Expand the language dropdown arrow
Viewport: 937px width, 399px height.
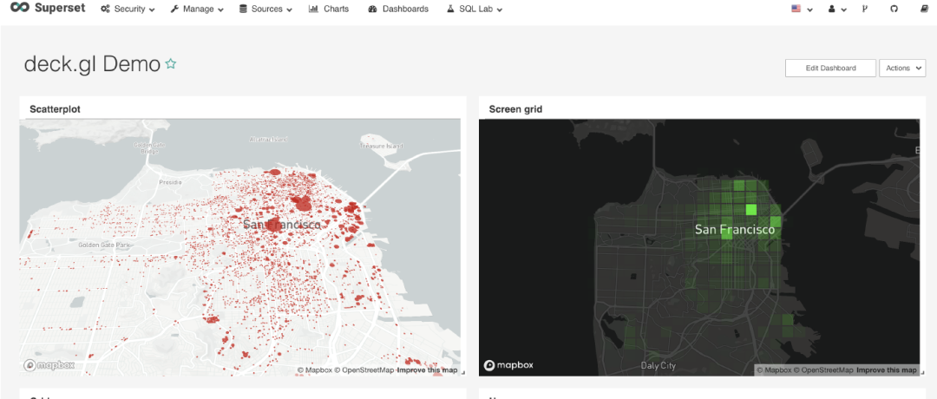(x=809, y=10)
